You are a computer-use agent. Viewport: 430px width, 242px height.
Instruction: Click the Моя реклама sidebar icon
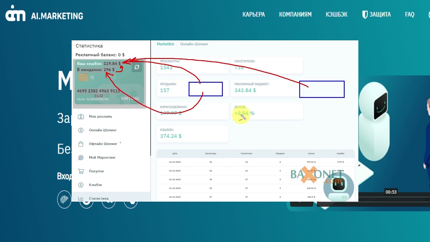(81, 117)
